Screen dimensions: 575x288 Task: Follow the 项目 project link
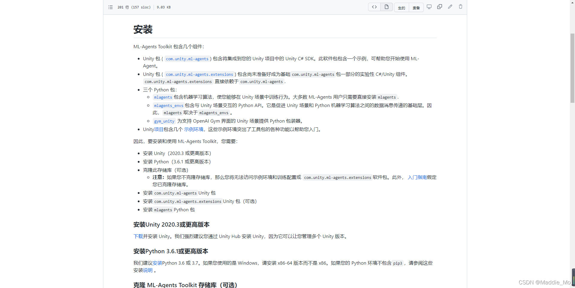tap(159, 129)
